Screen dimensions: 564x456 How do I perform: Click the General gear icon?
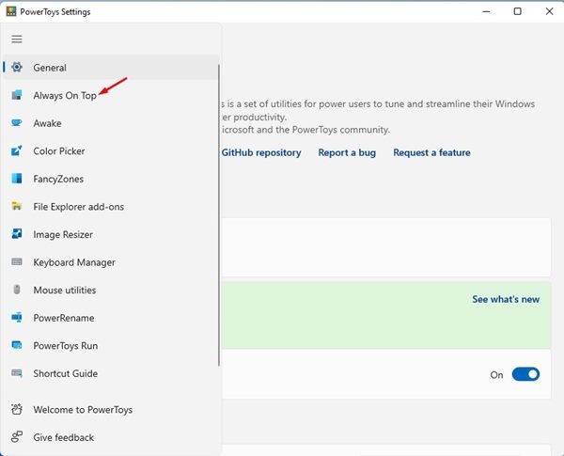tap(17, 68)
